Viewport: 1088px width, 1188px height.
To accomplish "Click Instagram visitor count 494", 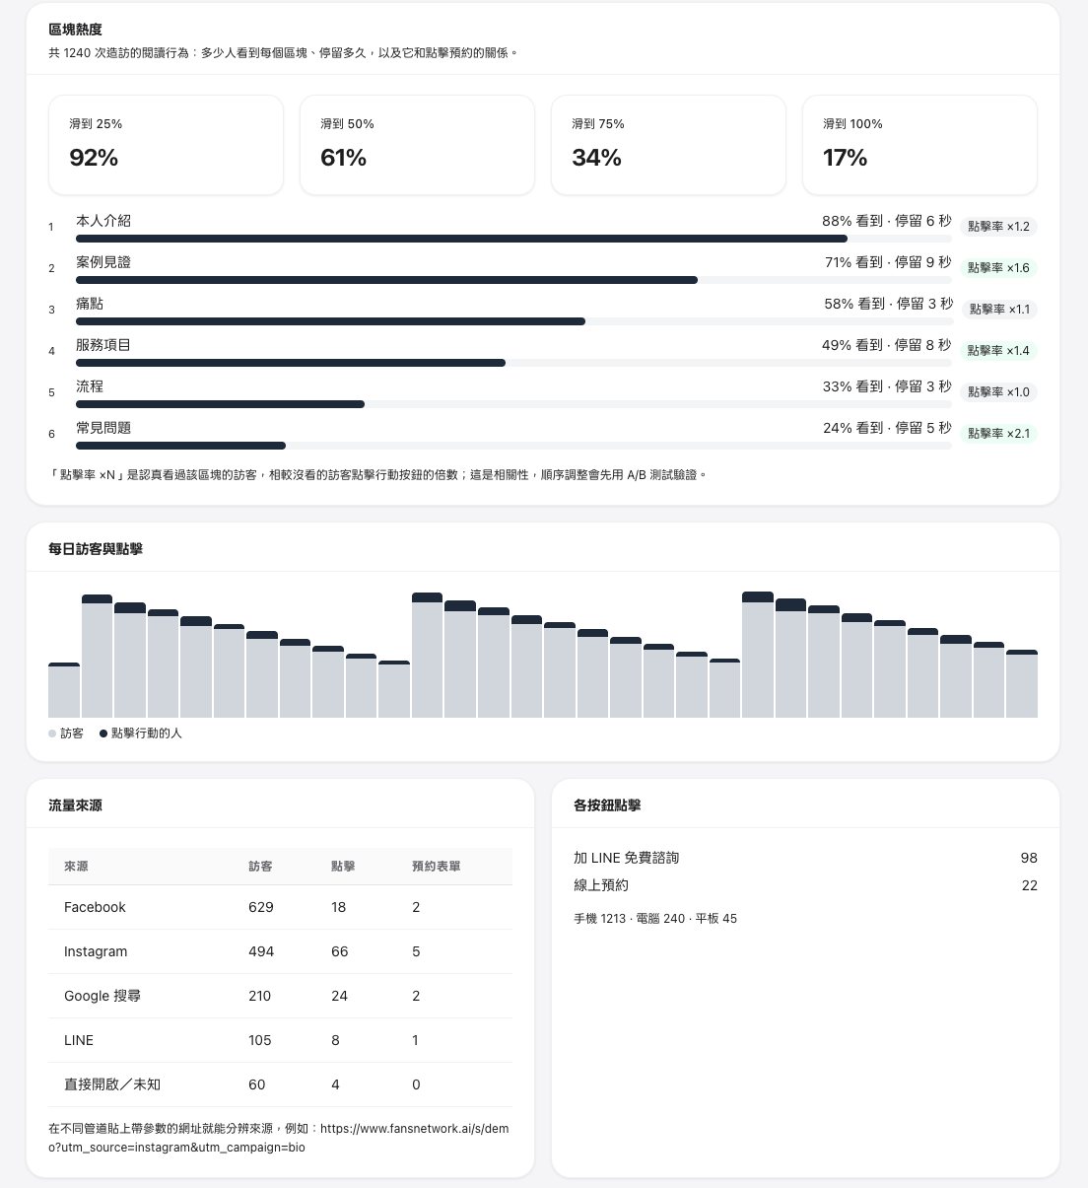I will coord(261,951).
